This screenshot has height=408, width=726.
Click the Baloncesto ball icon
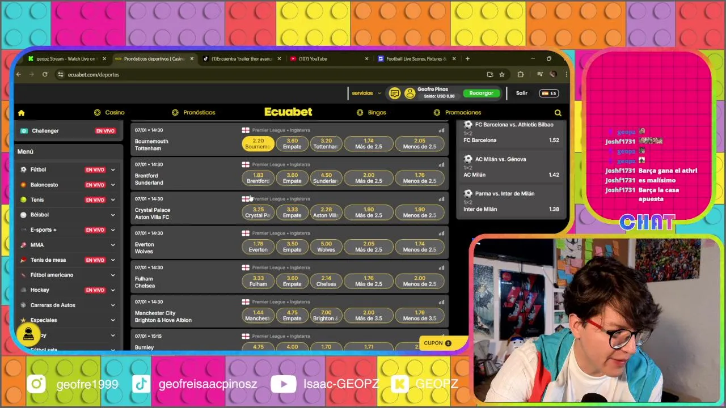tap(23, 185)
